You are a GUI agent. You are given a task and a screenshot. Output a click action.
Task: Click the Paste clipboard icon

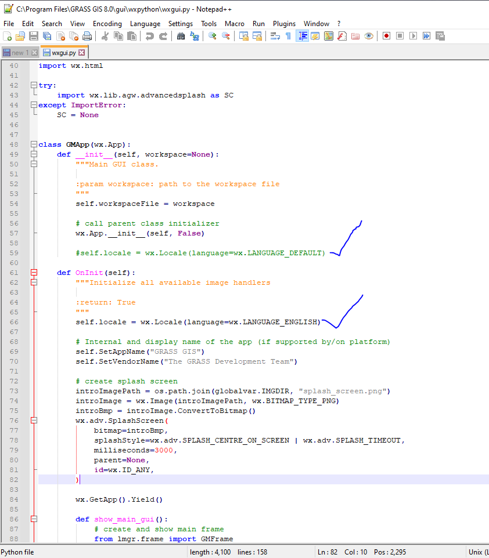click(132, 36)
